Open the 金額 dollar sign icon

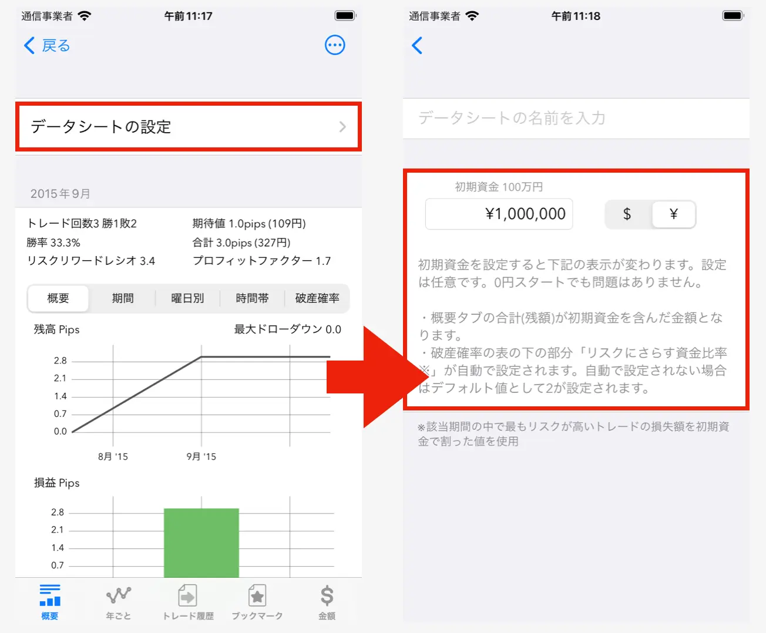pyautogui.click(x=327, y=595)
